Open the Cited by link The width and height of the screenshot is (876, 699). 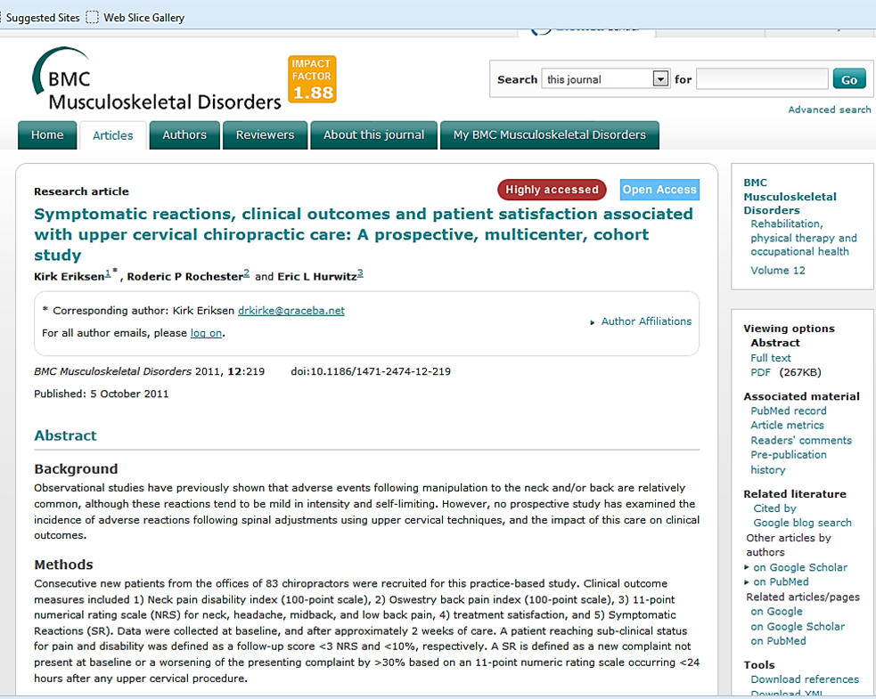(774, 508)
